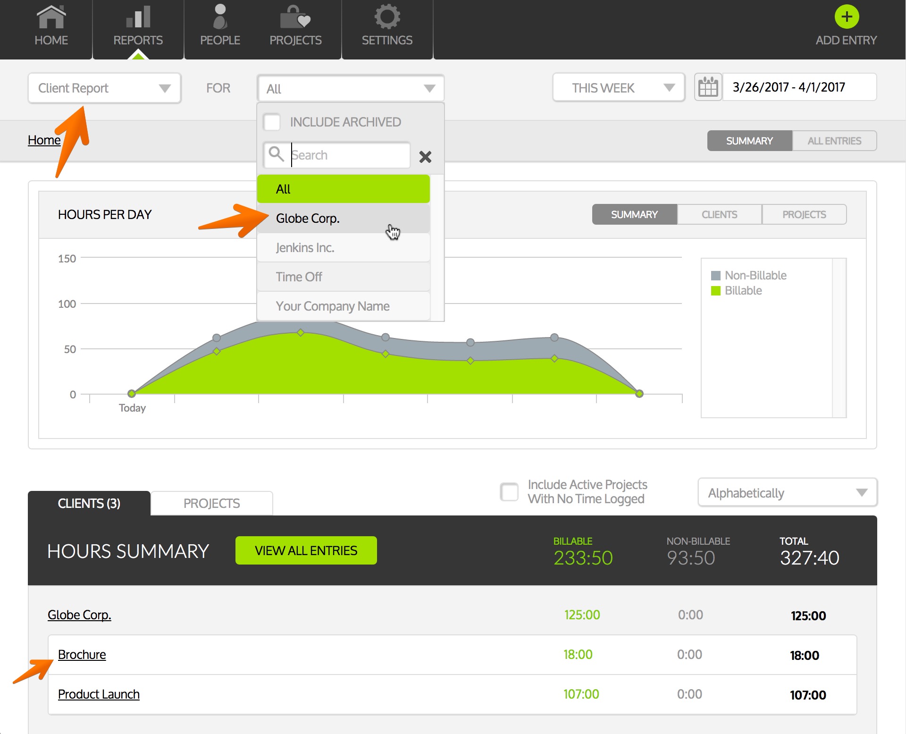Choose Time Off from the dropdown list
This screenshot has width=906, height=734.
pos(344,277)
